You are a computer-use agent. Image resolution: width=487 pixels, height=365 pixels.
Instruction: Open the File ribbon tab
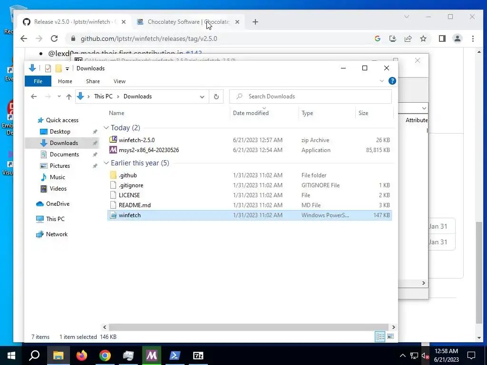point(38,81)
